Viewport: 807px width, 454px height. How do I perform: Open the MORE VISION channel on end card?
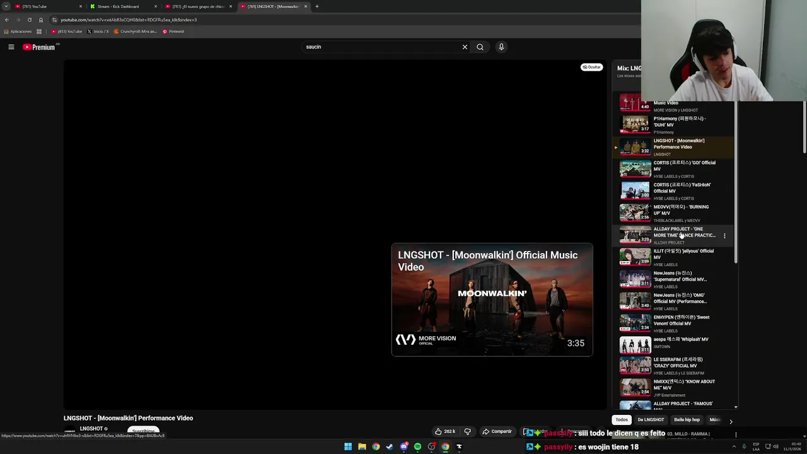click(426, 340)
